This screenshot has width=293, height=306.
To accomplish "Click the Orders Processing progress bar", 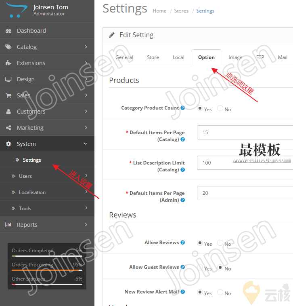I will tap(47, 270).
